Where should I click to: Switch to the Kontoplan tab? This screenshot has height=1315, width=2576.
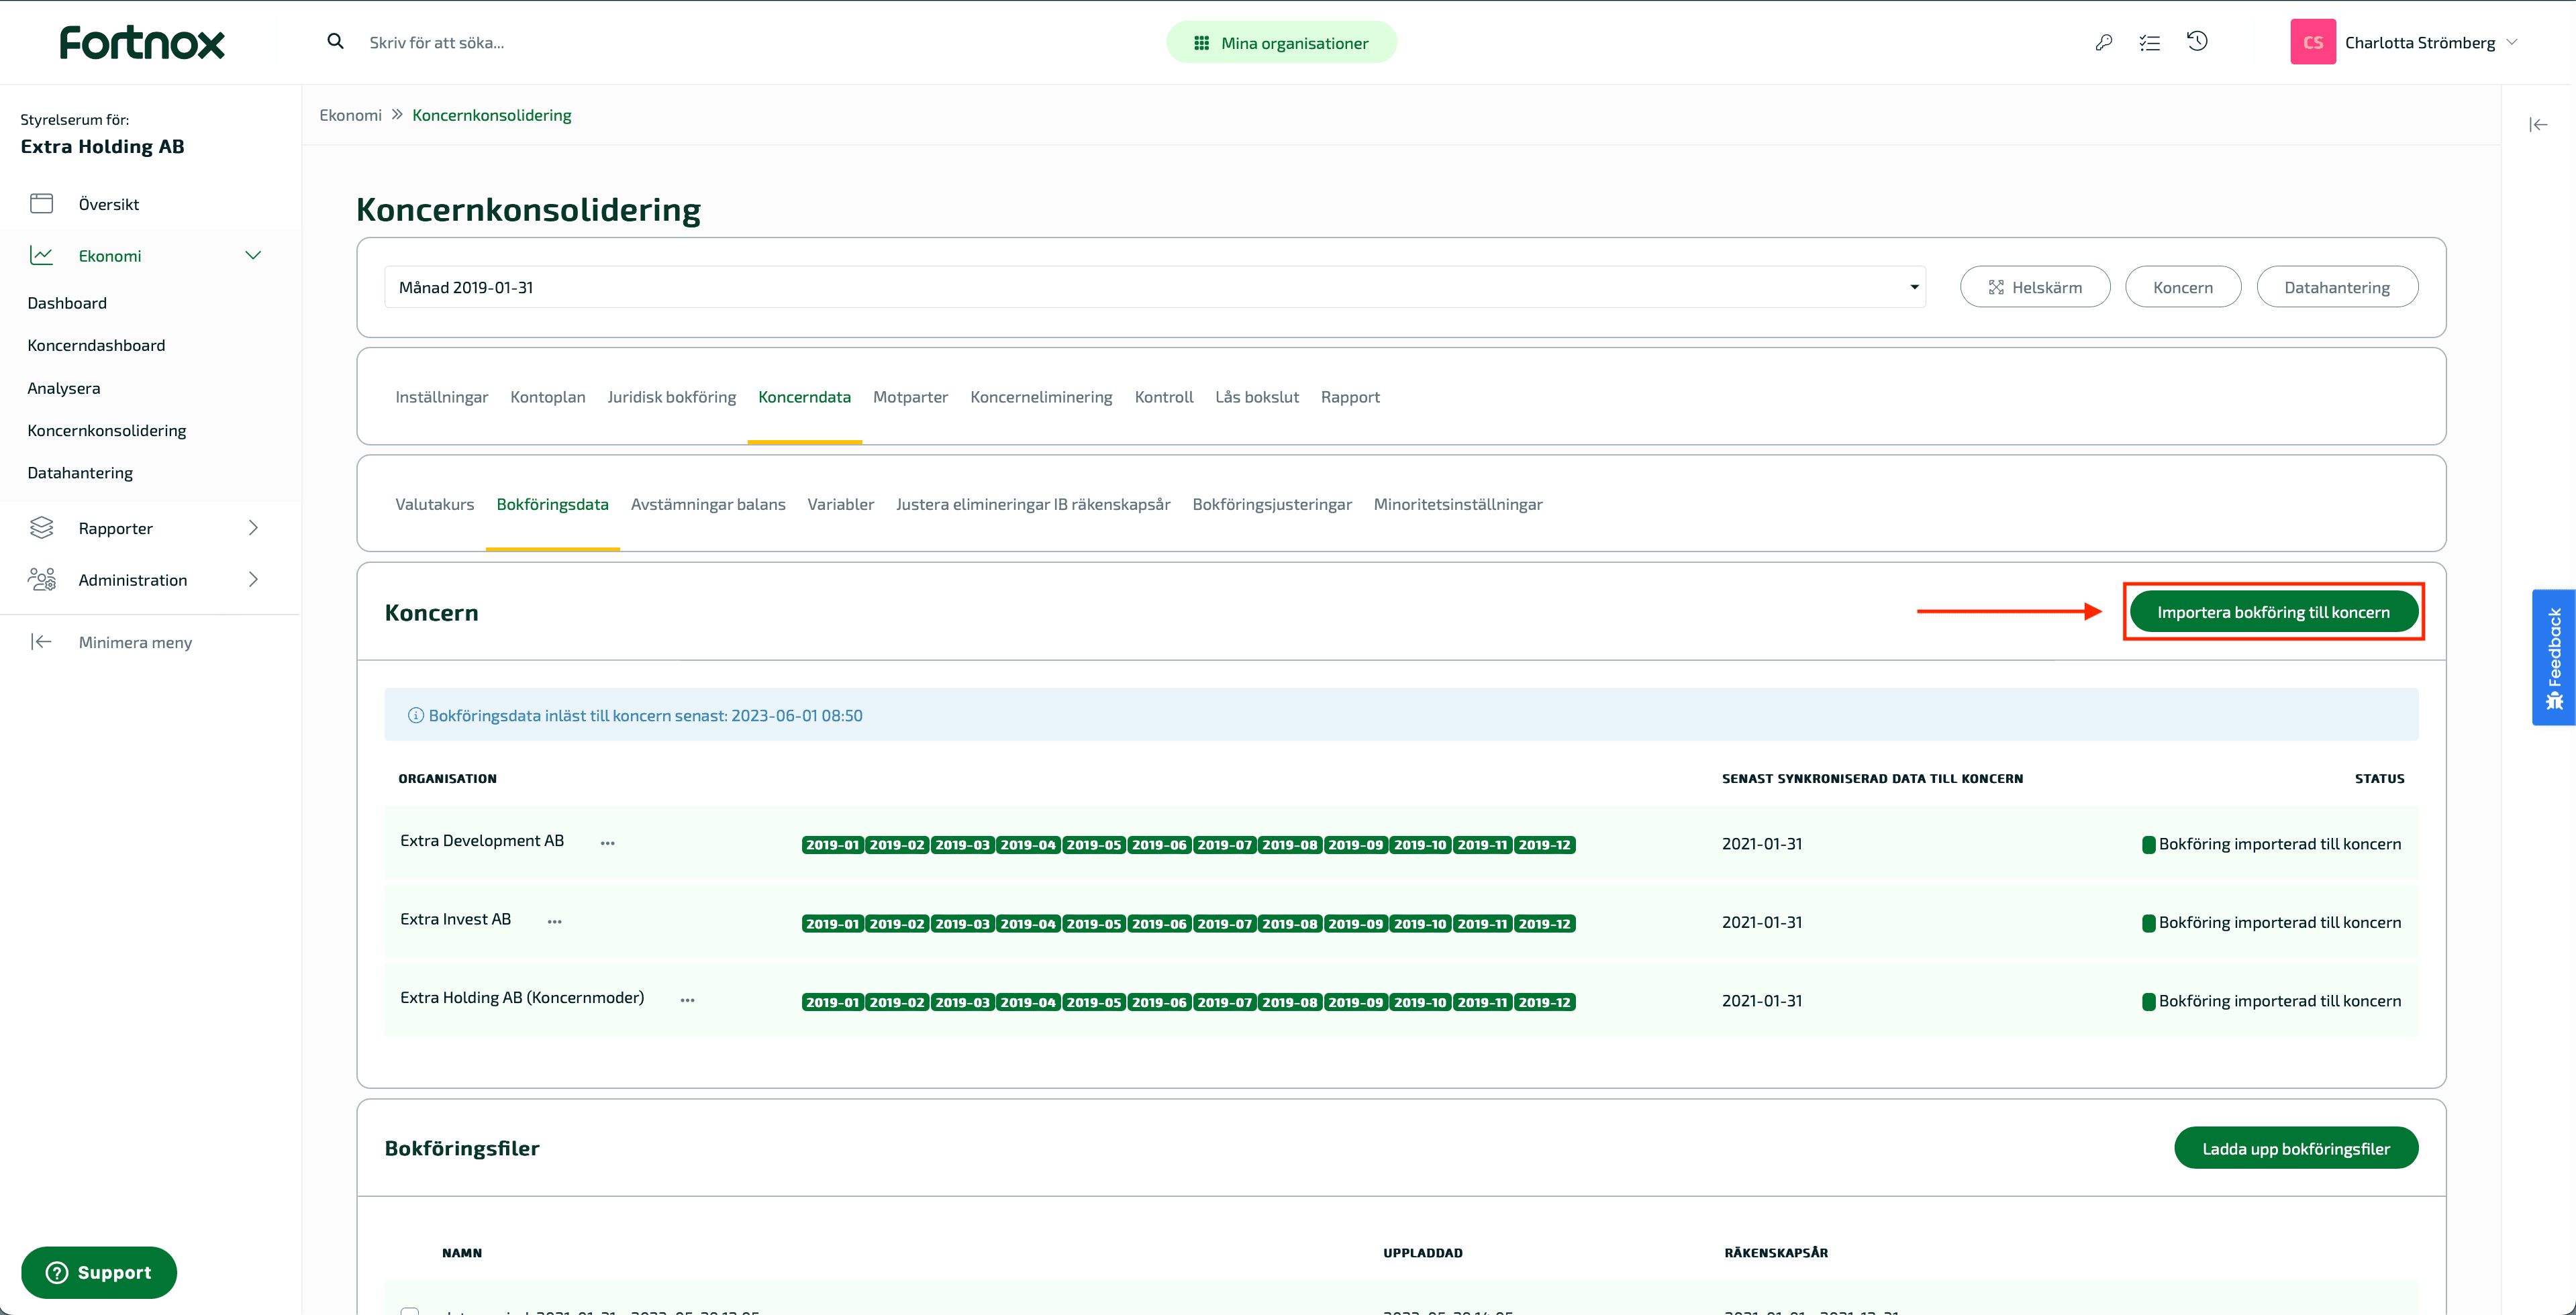point(548,397)
